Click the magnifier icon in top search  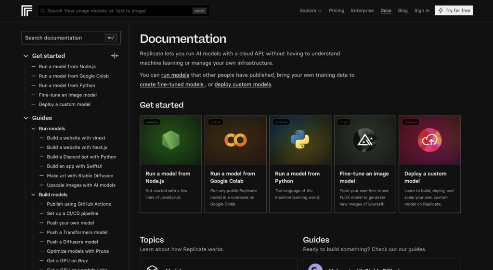tap(43, 11)
